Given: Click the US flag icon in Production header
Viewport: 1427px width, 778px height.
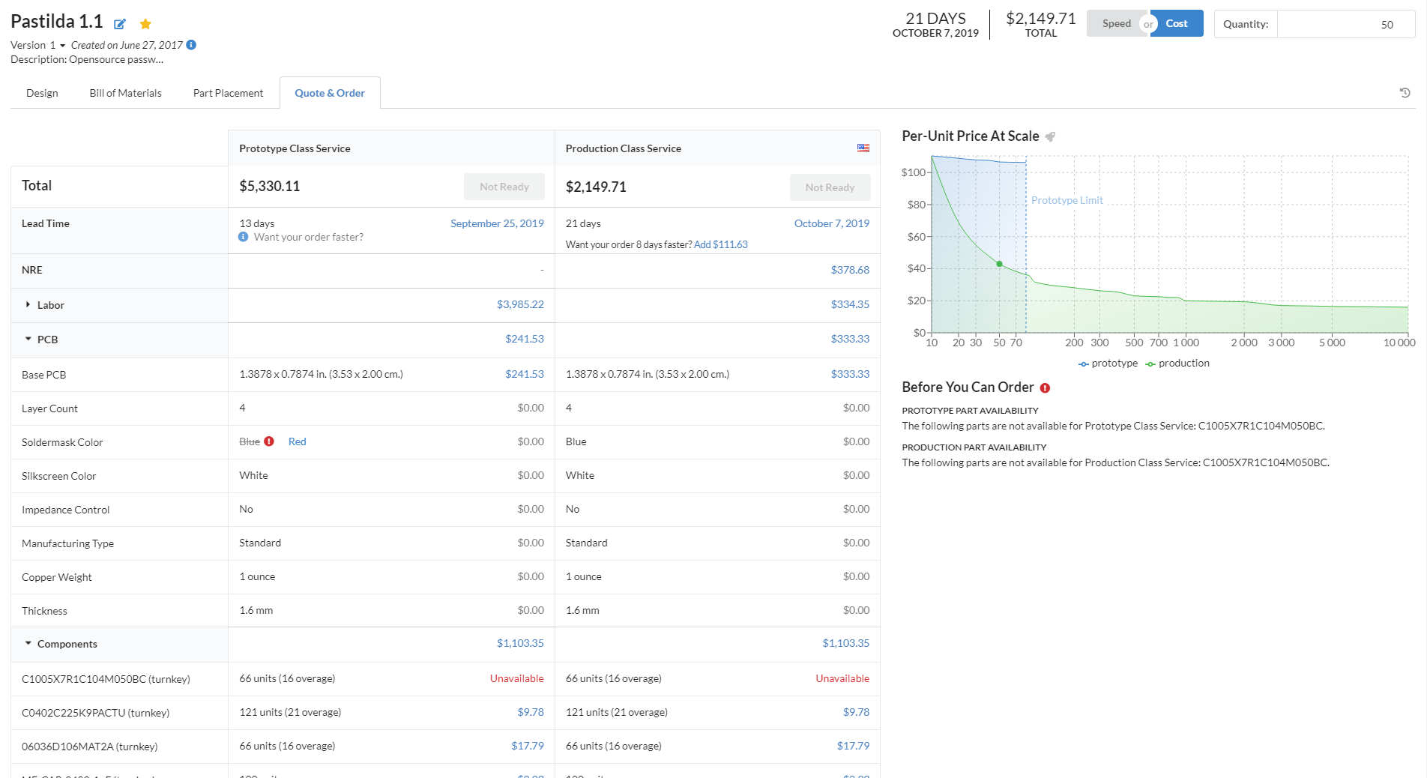Looking at the screenshot, I should [x=863, y=148].
